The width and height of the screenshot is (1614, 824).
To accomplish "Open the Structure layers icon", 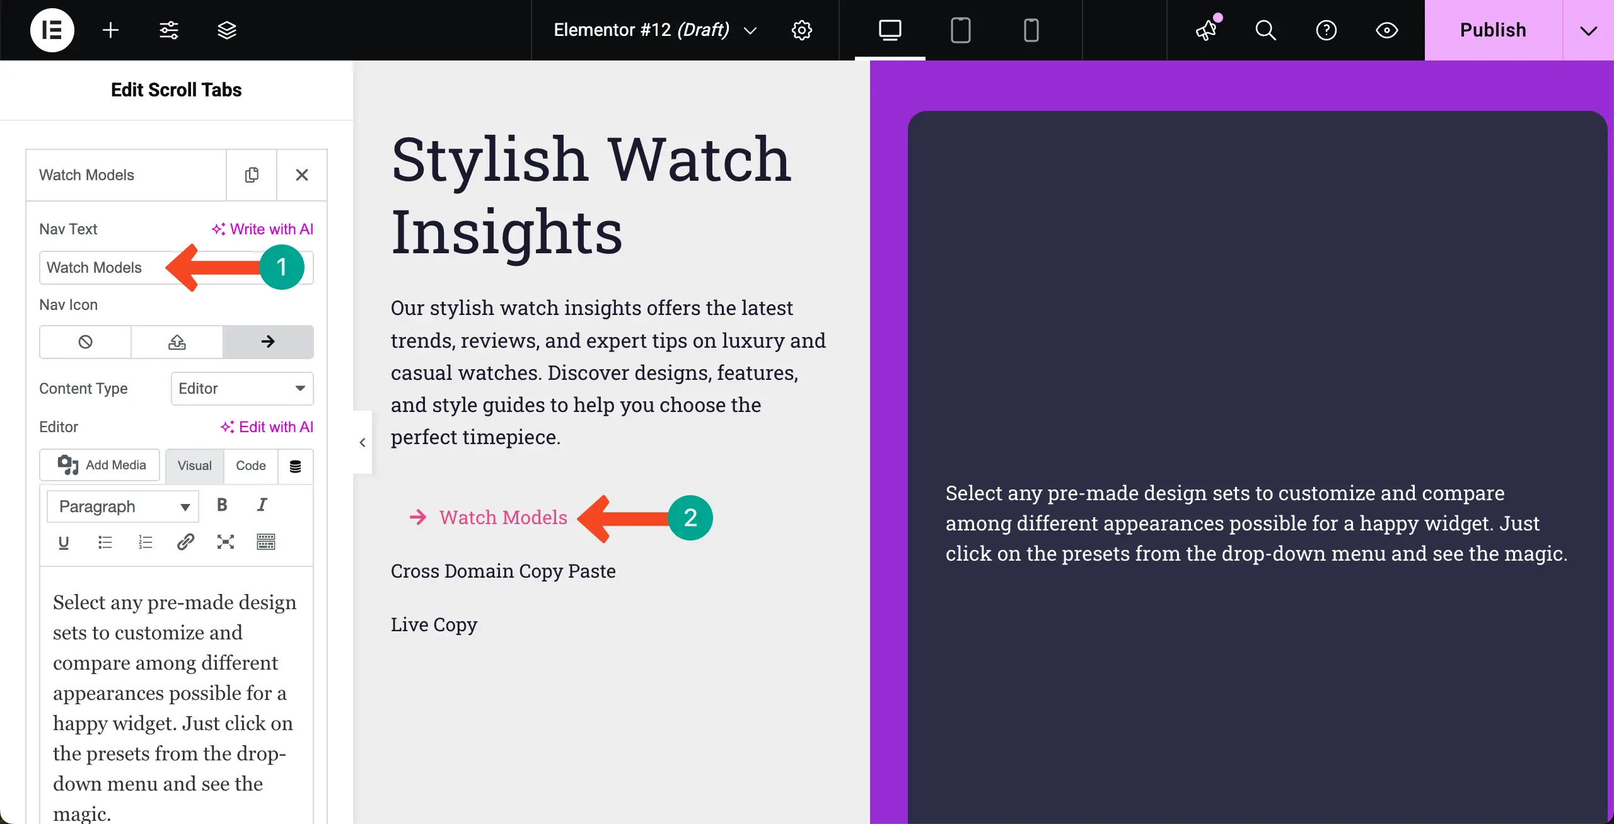I will coord(226,30).
